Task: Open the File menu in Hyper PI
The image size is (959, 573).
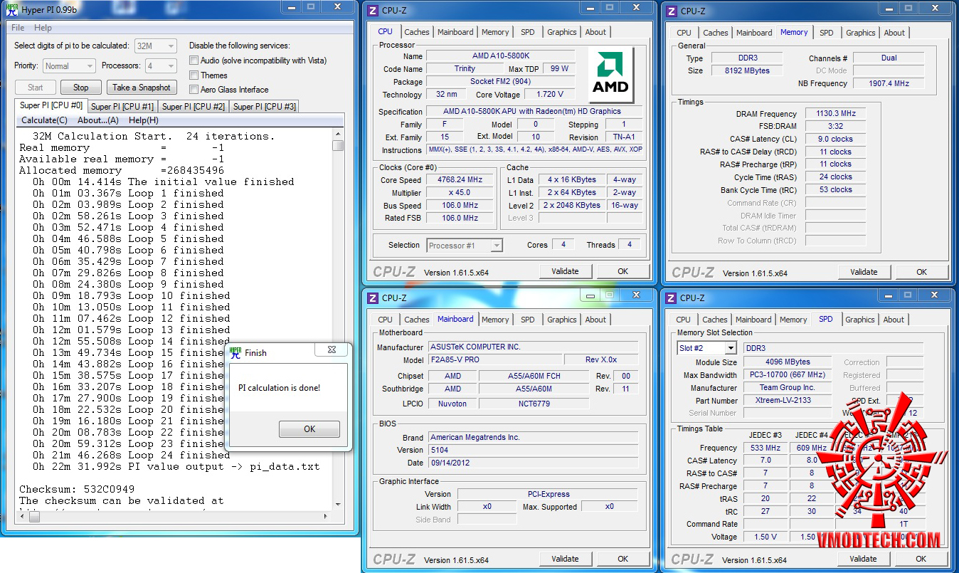Action: 18,28
